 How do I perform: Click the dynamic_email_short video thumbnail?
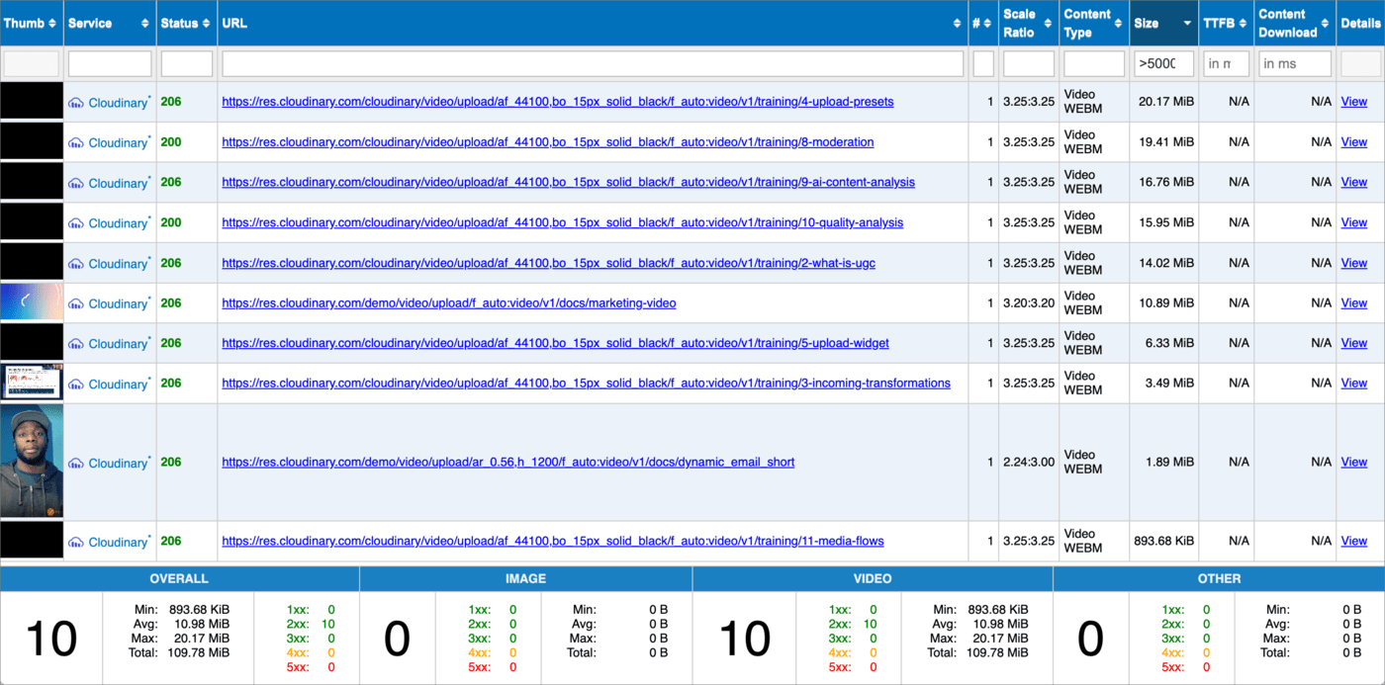(x=31, y=462)
